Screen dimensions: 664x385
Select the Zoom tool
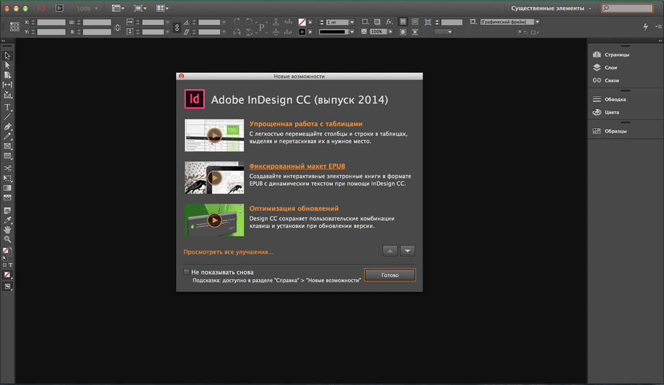coord(8,239)
